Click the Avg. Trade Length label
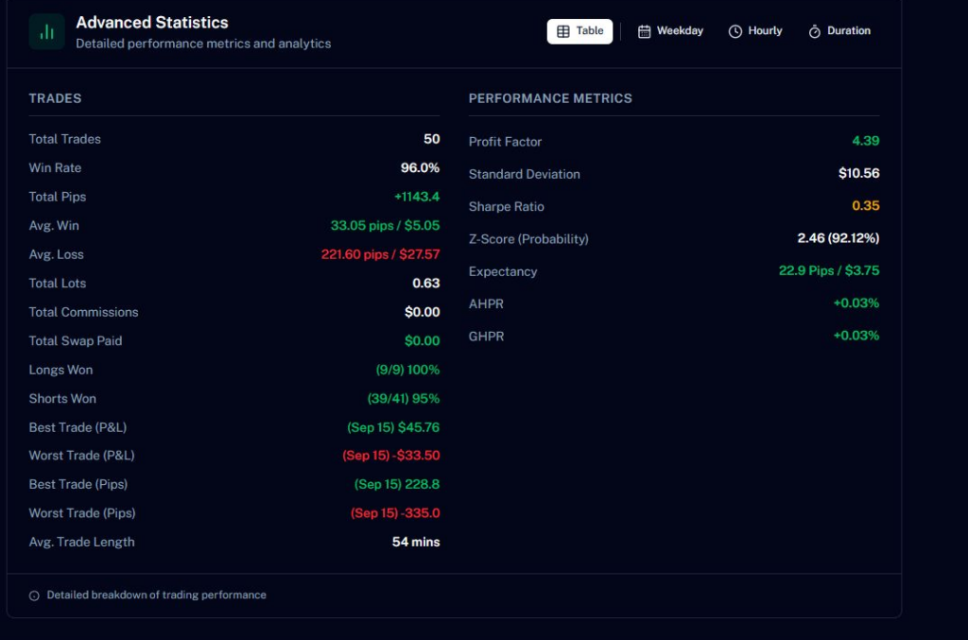This screenshot has width=968, height=640. (81, 543)
